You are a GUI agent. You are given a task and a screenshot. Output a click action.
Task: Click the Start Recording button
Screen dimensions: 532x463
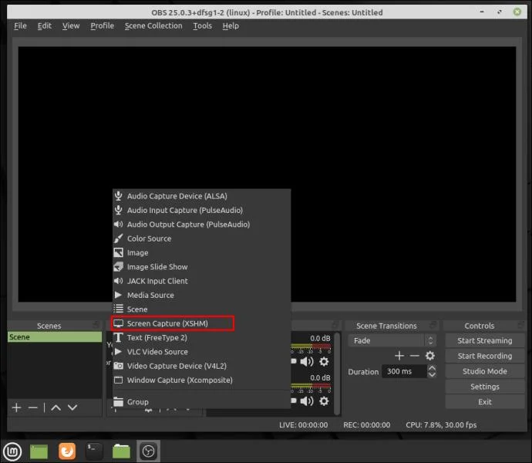pyautogui.click(x=484, y=356)
